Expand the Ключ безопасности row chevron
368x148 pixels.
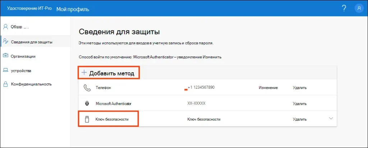pos(331,119)
